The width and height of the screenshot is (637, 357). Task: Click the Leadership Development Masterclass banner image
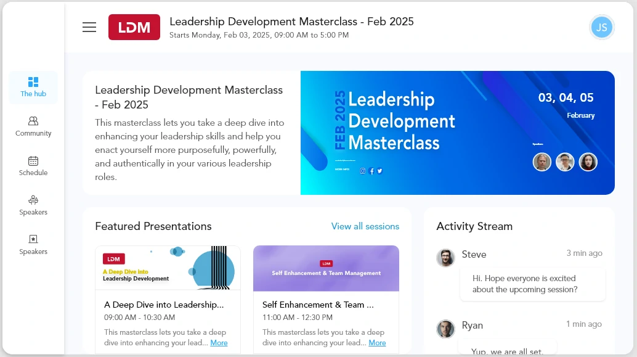click(x=458, y=133)
